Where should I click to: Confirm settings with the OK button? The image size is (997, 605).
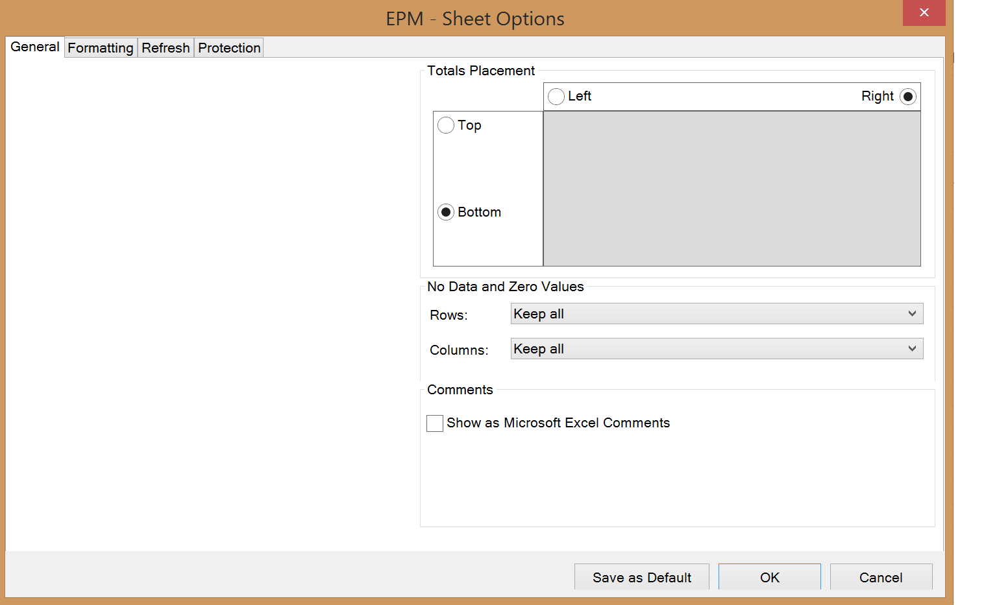770,577
